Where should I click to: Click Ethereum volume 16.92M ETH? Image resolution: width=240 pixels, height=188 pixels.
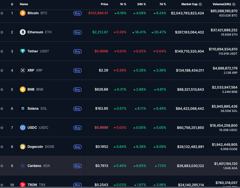coord(229,35)
